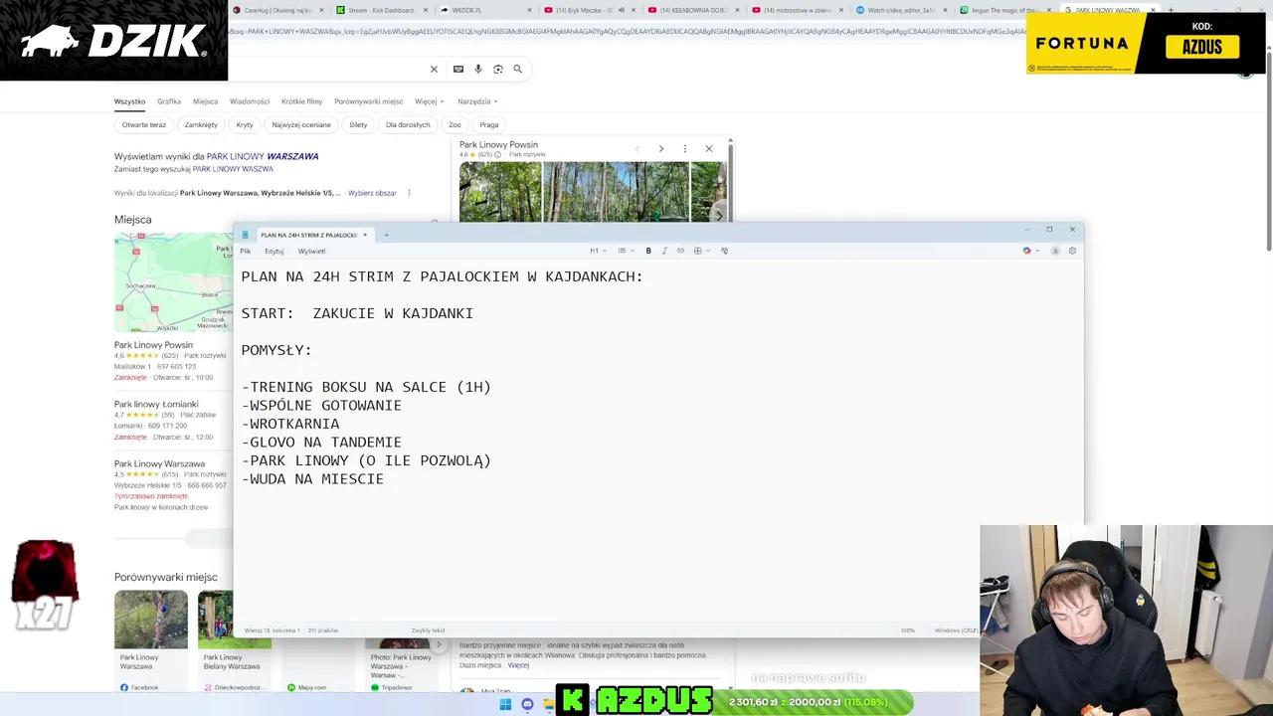
Task: Open the Wyświetl menu in Notepad
Action: 311,252
